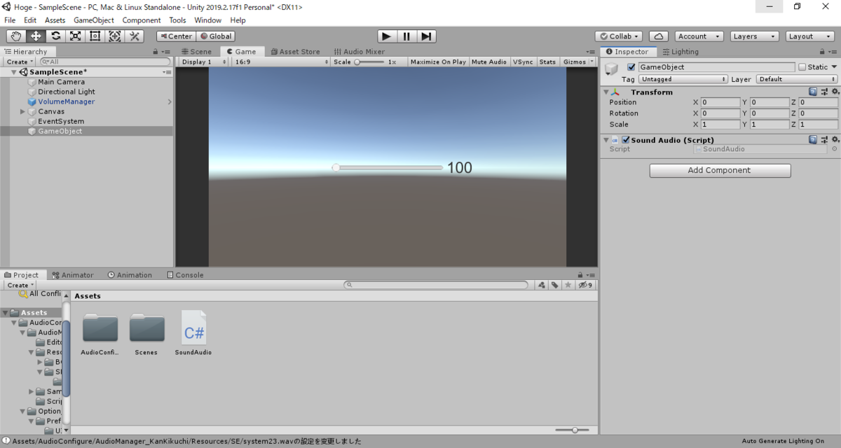The image size is (841, 448).
Task: Switch to the Console tab
Action: pos(186,275)
